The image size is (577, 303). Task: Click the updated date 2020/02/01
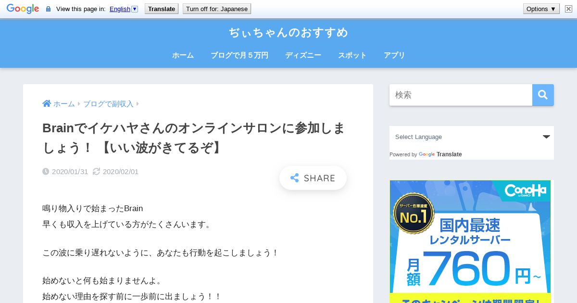[121, 172]
